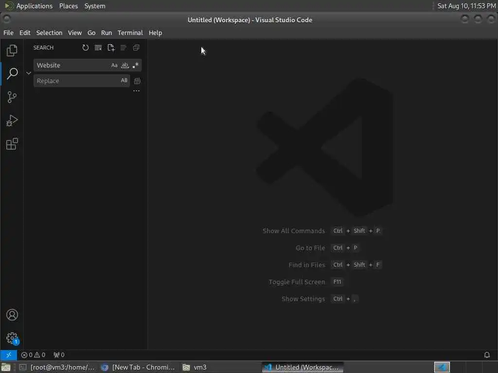Open new search editor icon

[x=111, y=48]
